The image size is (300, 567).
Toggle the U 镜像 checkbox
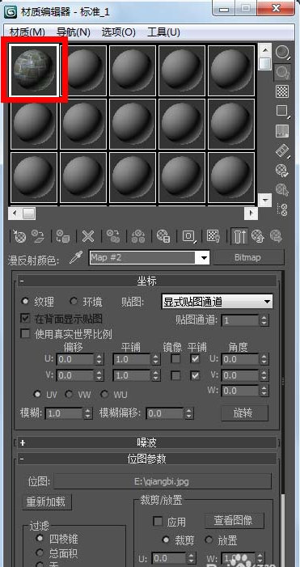point(175,359)
